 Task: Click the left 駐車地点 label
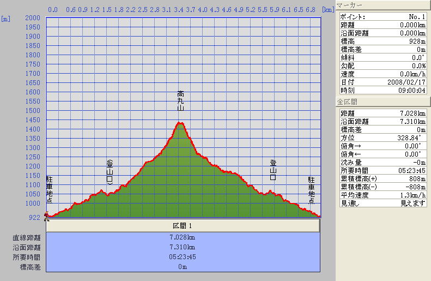click(49, 190)
